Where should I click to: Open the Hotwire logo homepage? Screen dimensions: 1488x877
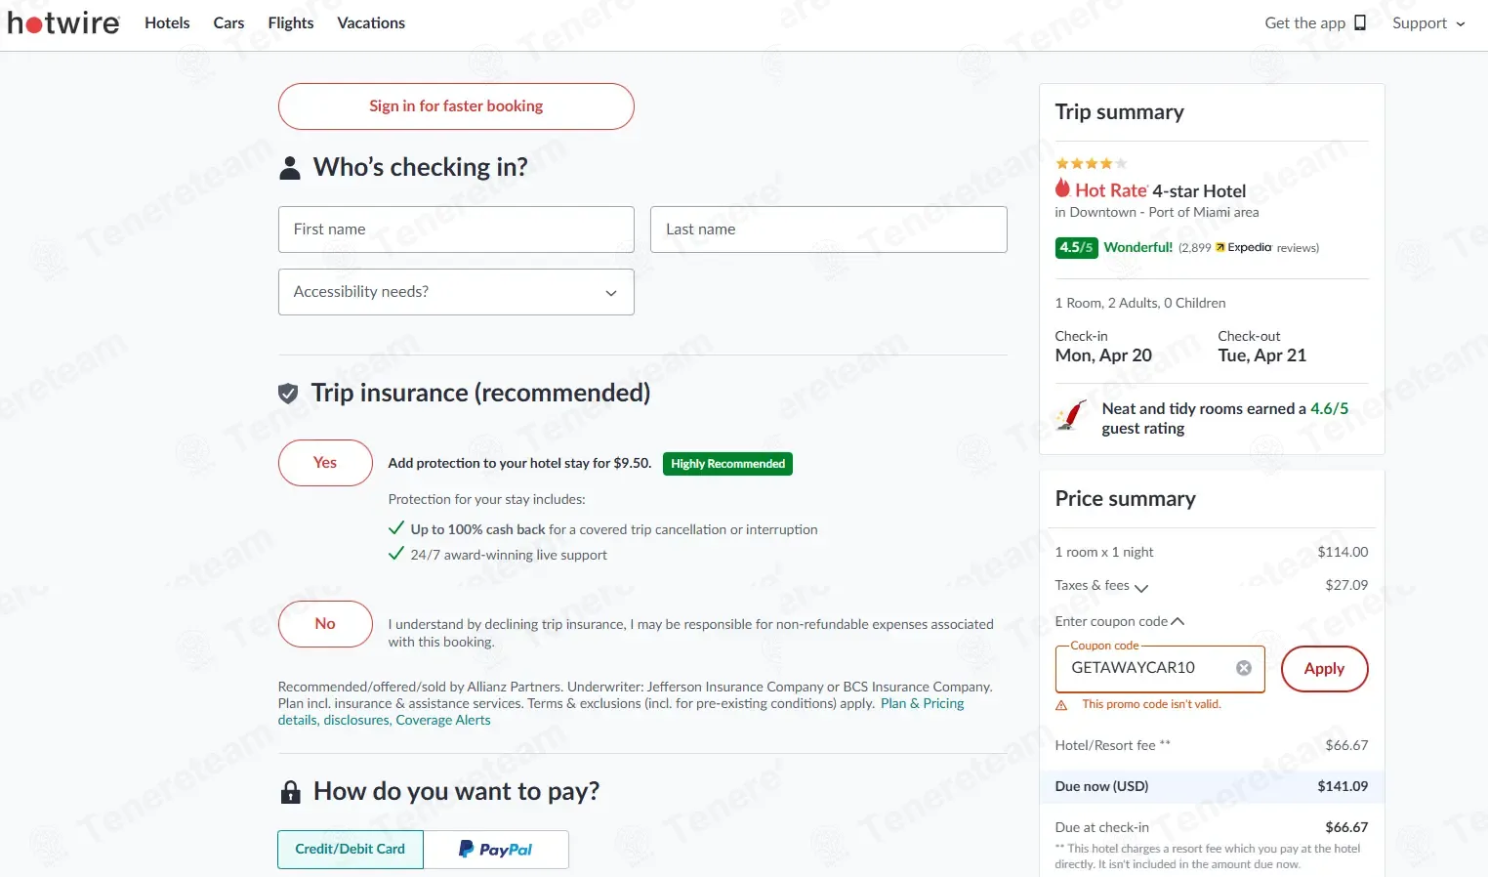pos(63,22)
